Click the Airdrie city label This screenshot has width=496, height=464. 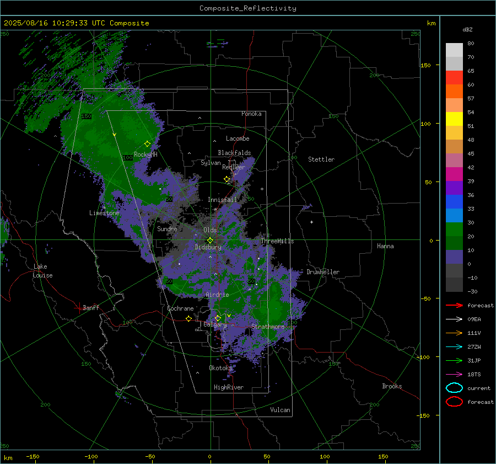[x=217, y=295]
